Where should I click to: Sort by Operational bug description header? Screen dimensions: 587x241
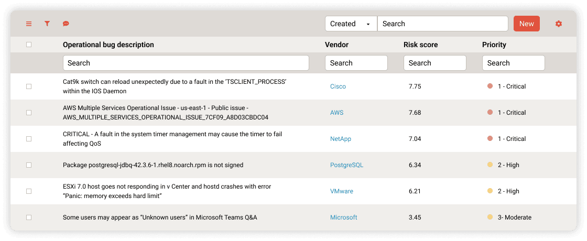(108, 45)
